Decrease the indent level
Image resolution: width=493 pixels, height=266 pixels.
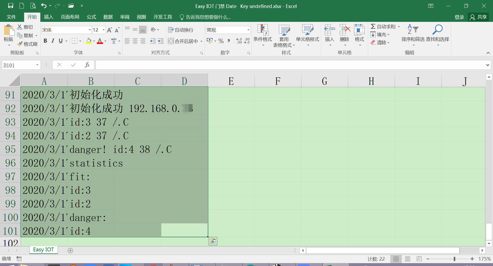click(x=153, y=41)
